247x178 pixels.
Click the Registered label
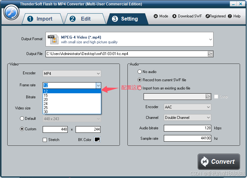(218, 16)
